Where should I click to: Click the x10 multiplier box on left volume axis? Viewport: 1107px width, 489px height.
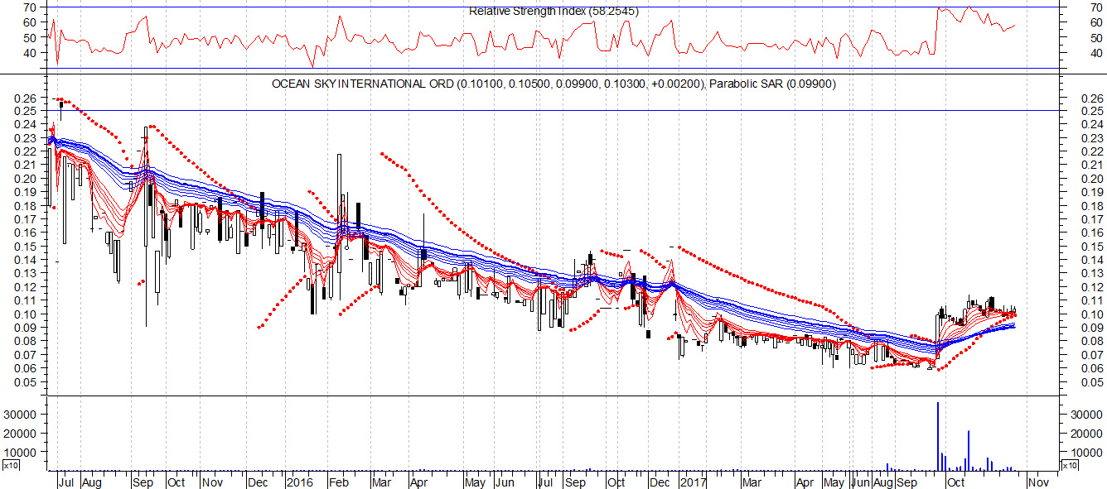point(11,466)
